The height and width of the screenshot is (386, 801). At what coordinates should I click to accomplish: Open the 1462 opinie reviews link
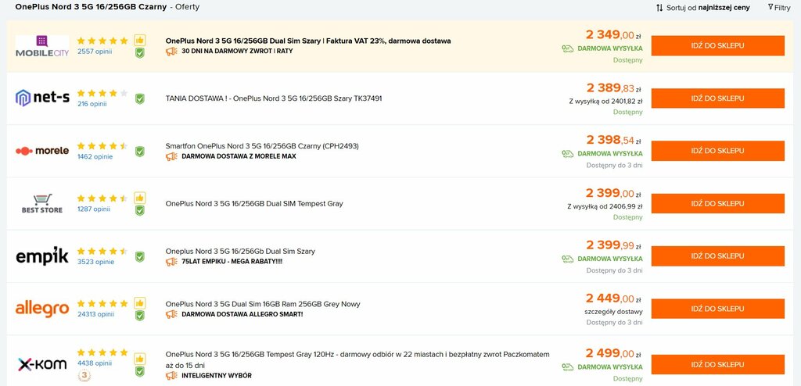[95, 156]
